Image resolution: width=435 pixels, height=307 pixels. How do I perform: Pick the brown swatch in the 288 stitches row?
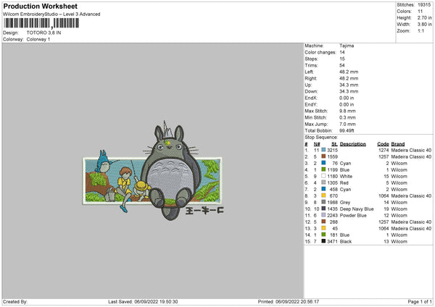click(323, 222)
